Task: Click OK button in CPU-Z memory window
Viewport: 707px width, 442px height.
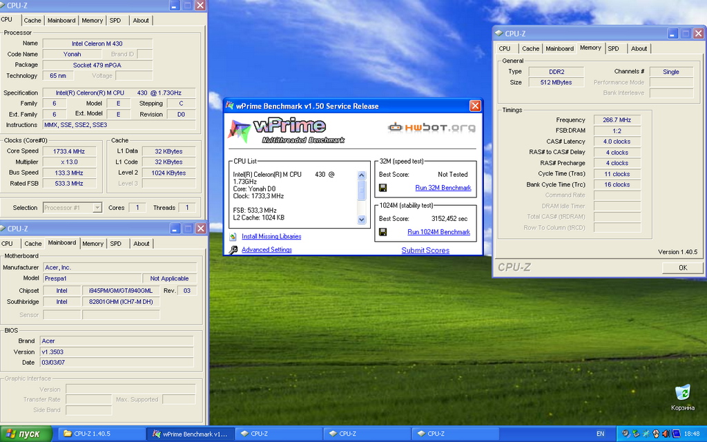Action: coord(683,267)
